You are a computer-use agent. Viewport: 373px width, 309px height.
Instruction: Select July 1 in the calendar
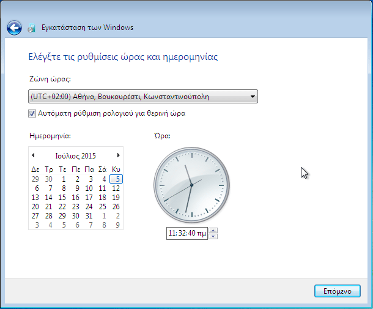pos(62,179)
